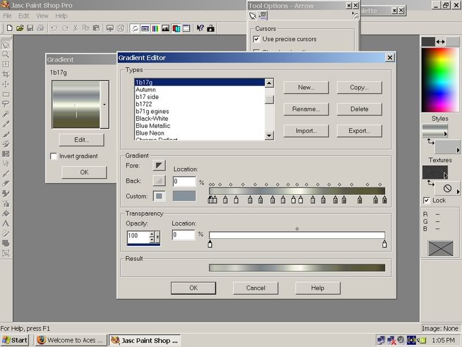
Task: Select the Arrow tool in tool palette
Action: (6, 45)
